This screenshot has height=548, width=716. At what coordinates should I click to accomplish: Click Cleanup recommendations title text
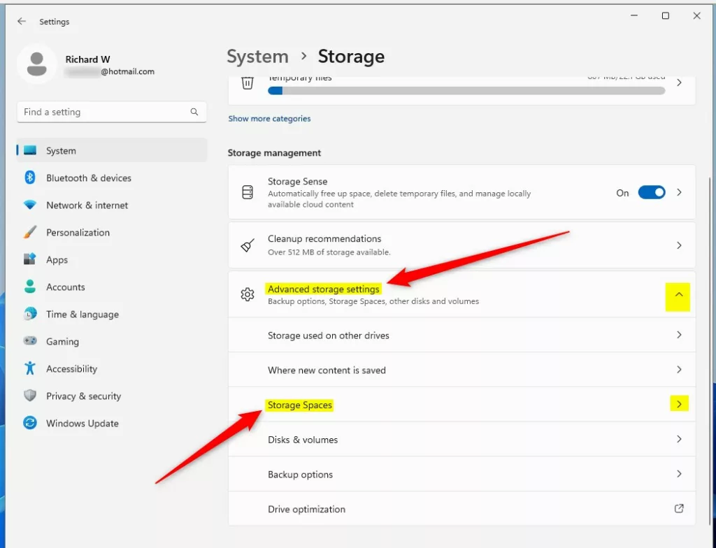[324, 238]
